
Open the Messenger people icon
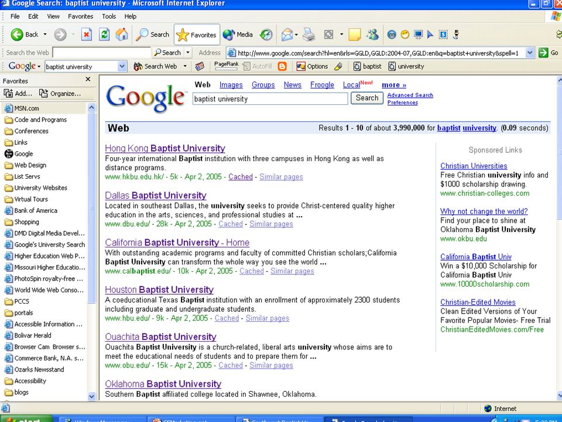click(x=372, y=35)
